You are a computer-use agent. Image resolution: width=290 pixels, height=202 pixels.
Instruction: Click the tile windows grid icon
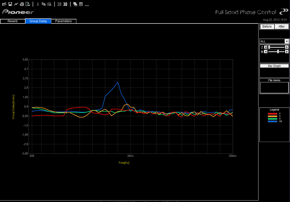pos(81,4)
